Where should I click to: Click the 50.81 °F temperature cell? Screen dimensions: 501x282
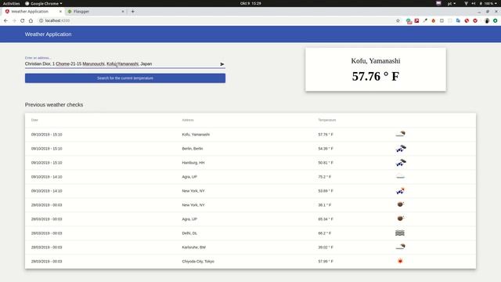(326, 163)
